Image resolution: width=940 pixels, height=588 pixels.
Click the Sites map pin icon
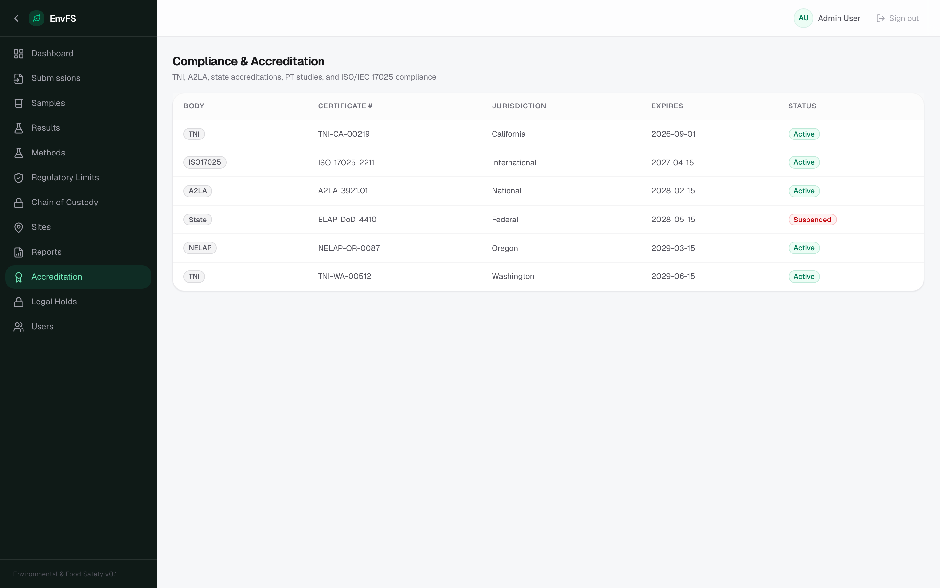pos(19,227)
